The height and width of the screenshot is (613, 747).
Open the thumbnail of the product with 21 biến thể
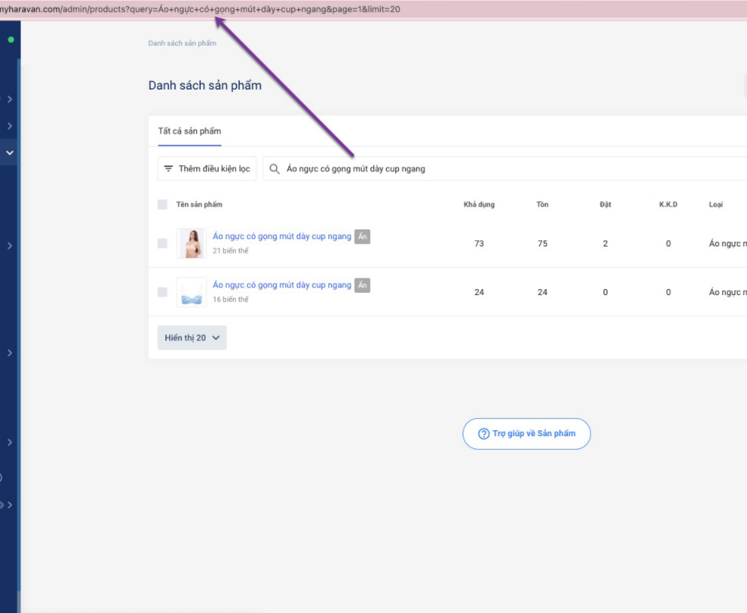[x=191, y=244]
